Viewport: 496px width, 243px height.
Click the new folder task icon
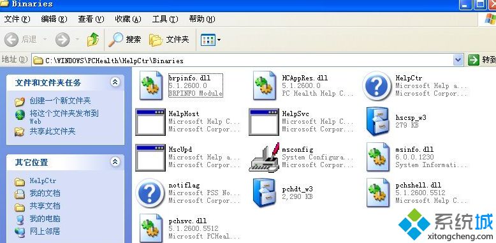[x=20, y=101]
